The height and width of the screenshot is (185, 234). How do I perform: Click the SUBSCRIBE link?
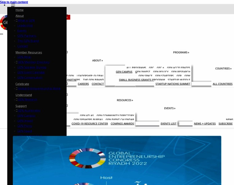225,124
